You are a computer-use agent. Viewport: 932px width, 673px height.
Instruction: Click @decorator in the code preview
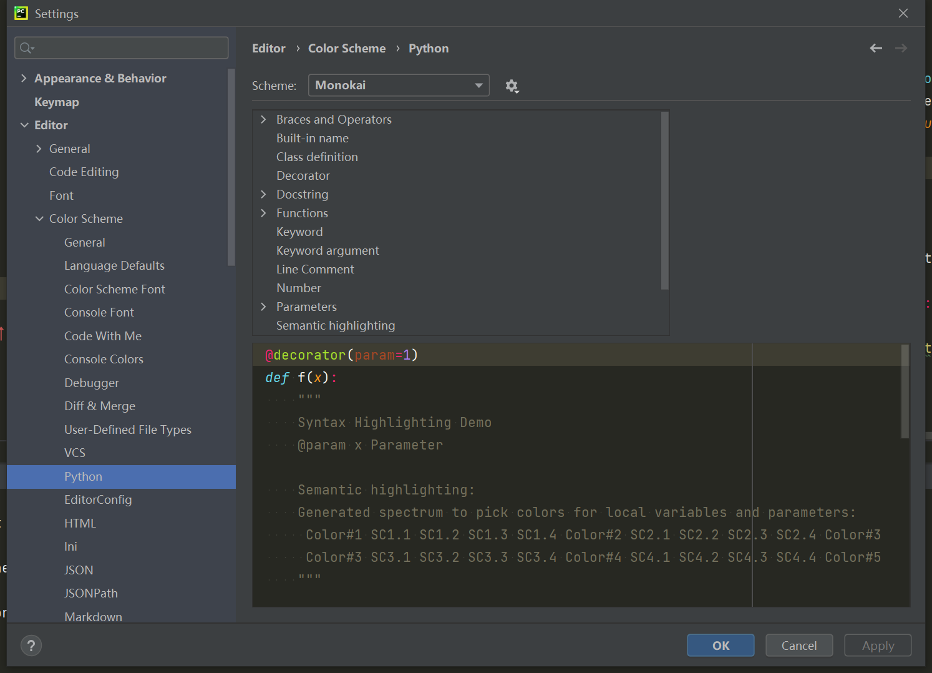point(306,355)
